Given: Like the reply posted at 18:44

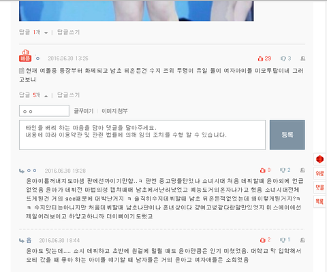Looking at the screenshot, I should point(265,240).
